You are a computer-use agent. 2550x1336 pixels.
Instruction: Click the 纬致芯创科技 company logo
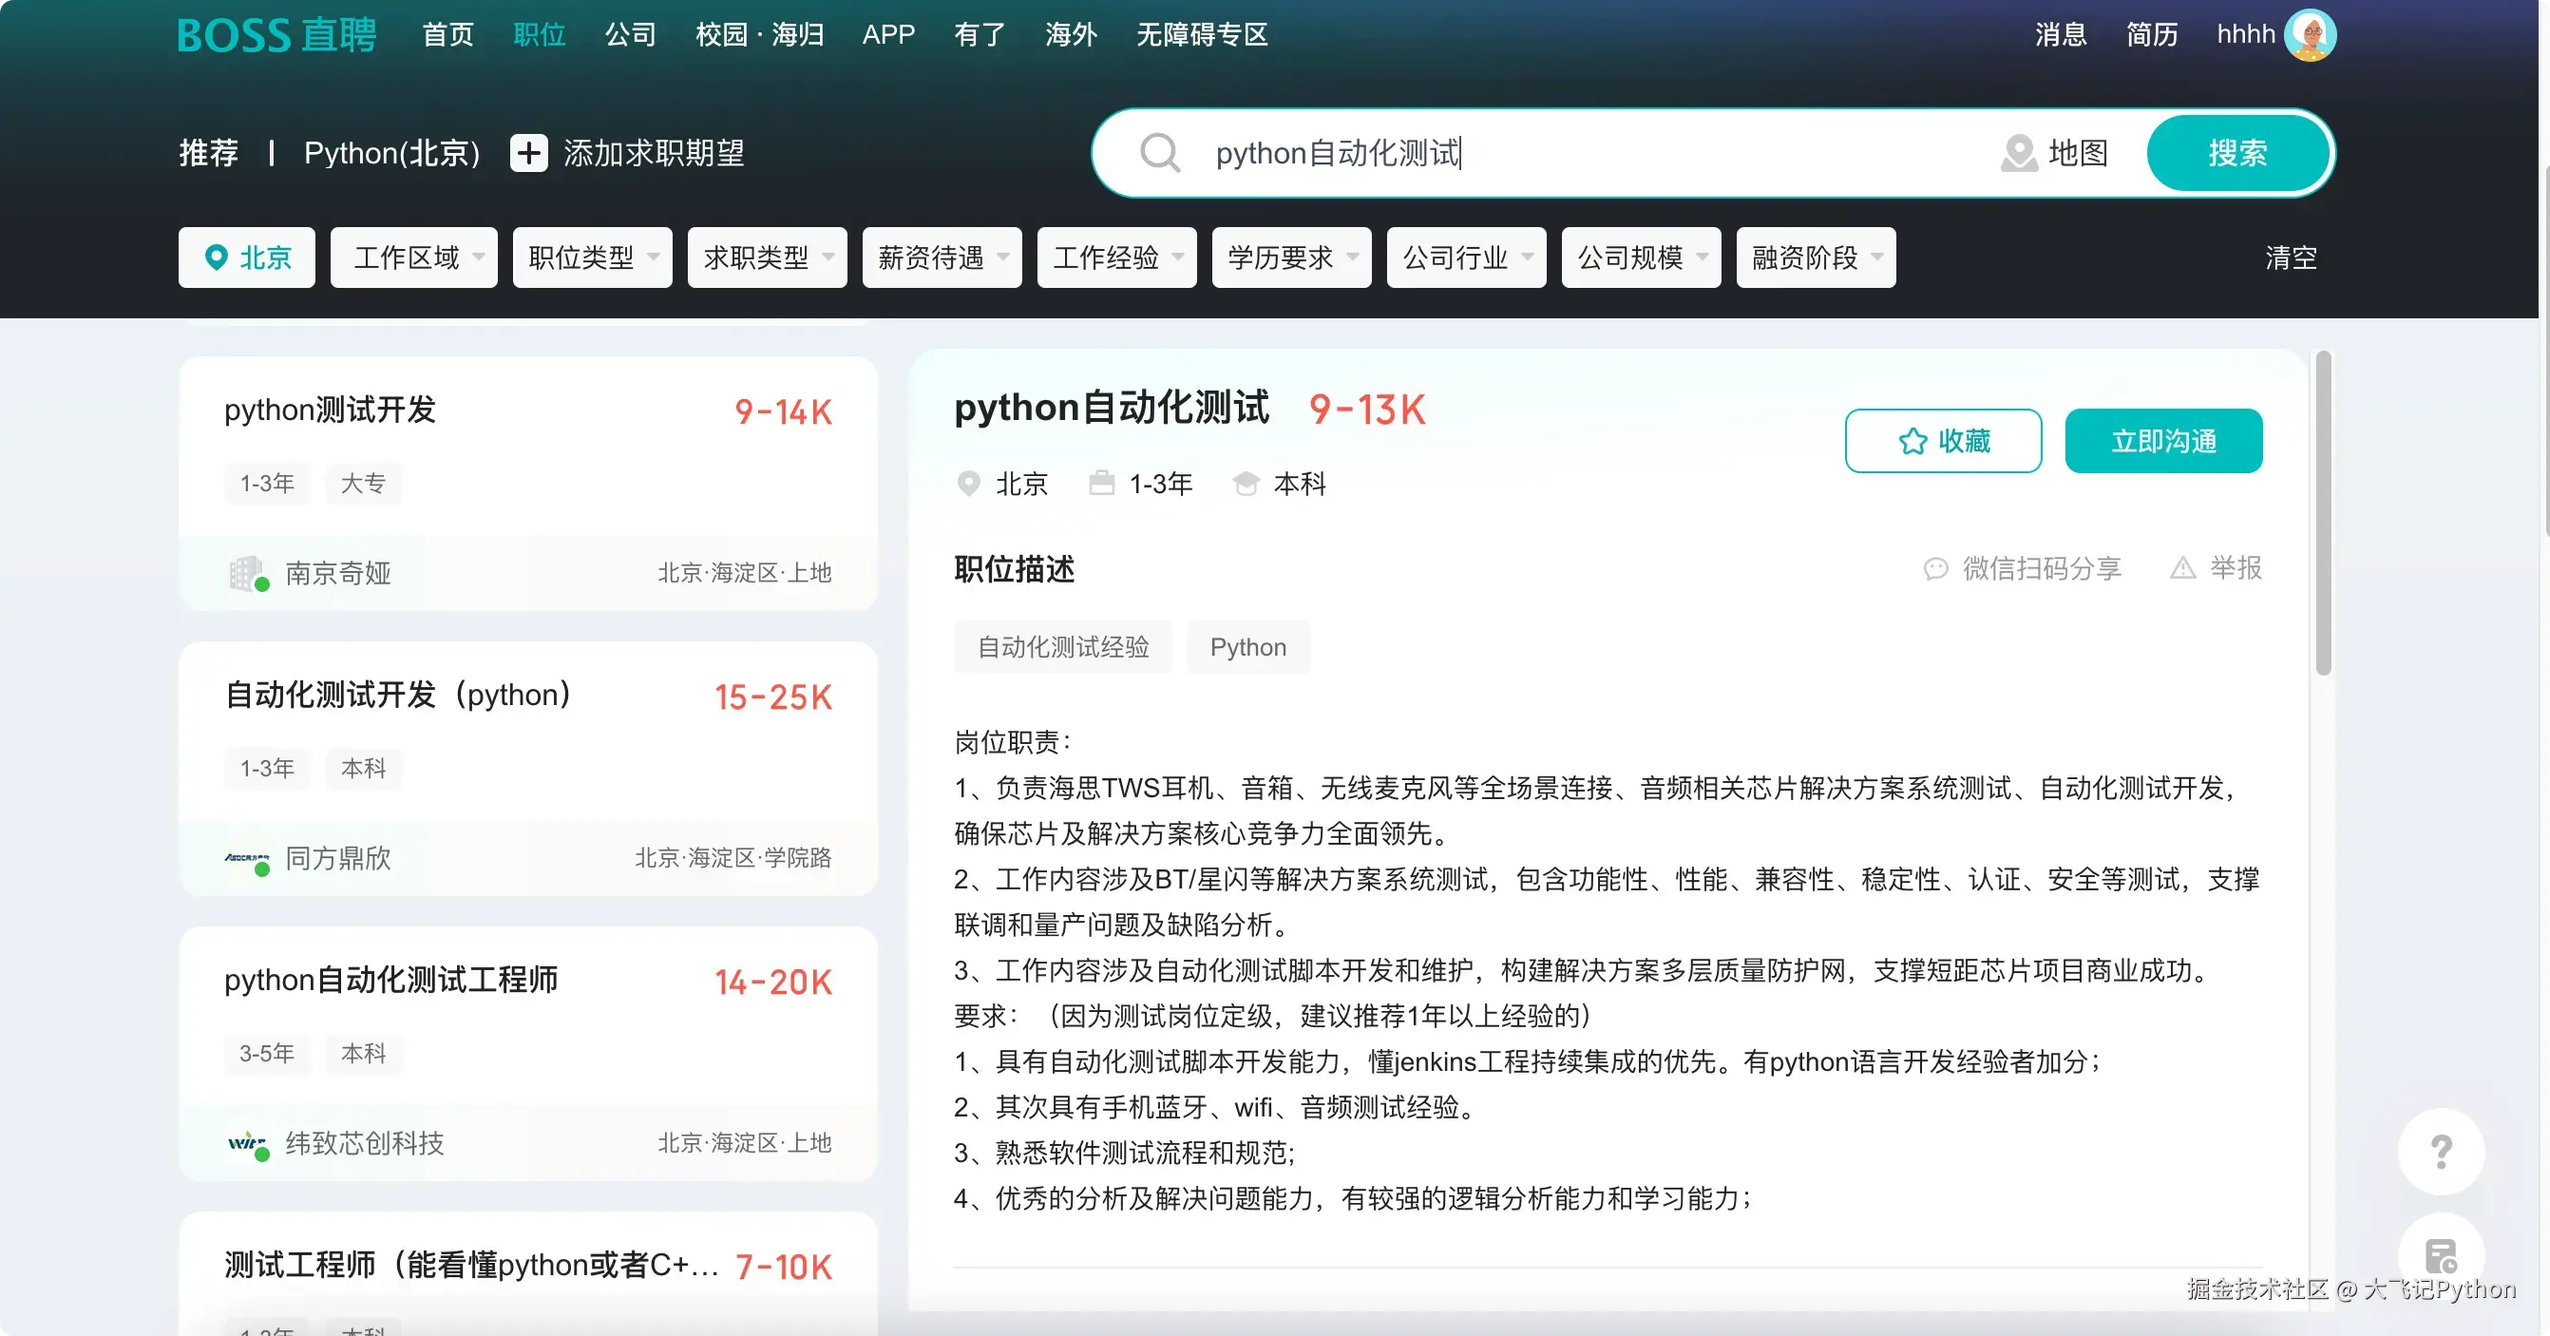tap(247, 1144)
